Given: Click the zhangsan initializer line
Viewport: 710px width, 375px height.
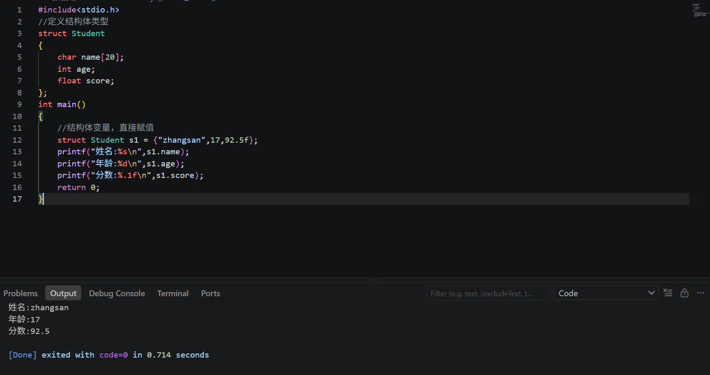Looking at the screenshot, I should tap(158, 140).
